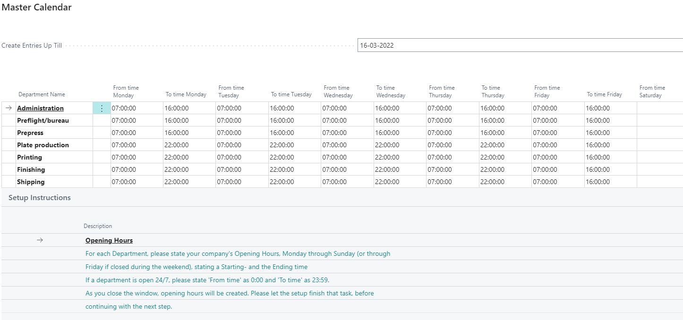Select the Plate production department name
The height and width of the screenshot is (320, 683).
(x=44, y=144)
